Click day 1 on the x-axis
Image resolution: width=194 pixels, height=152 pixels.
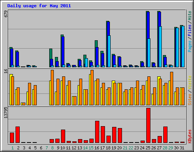click(13, 148)
